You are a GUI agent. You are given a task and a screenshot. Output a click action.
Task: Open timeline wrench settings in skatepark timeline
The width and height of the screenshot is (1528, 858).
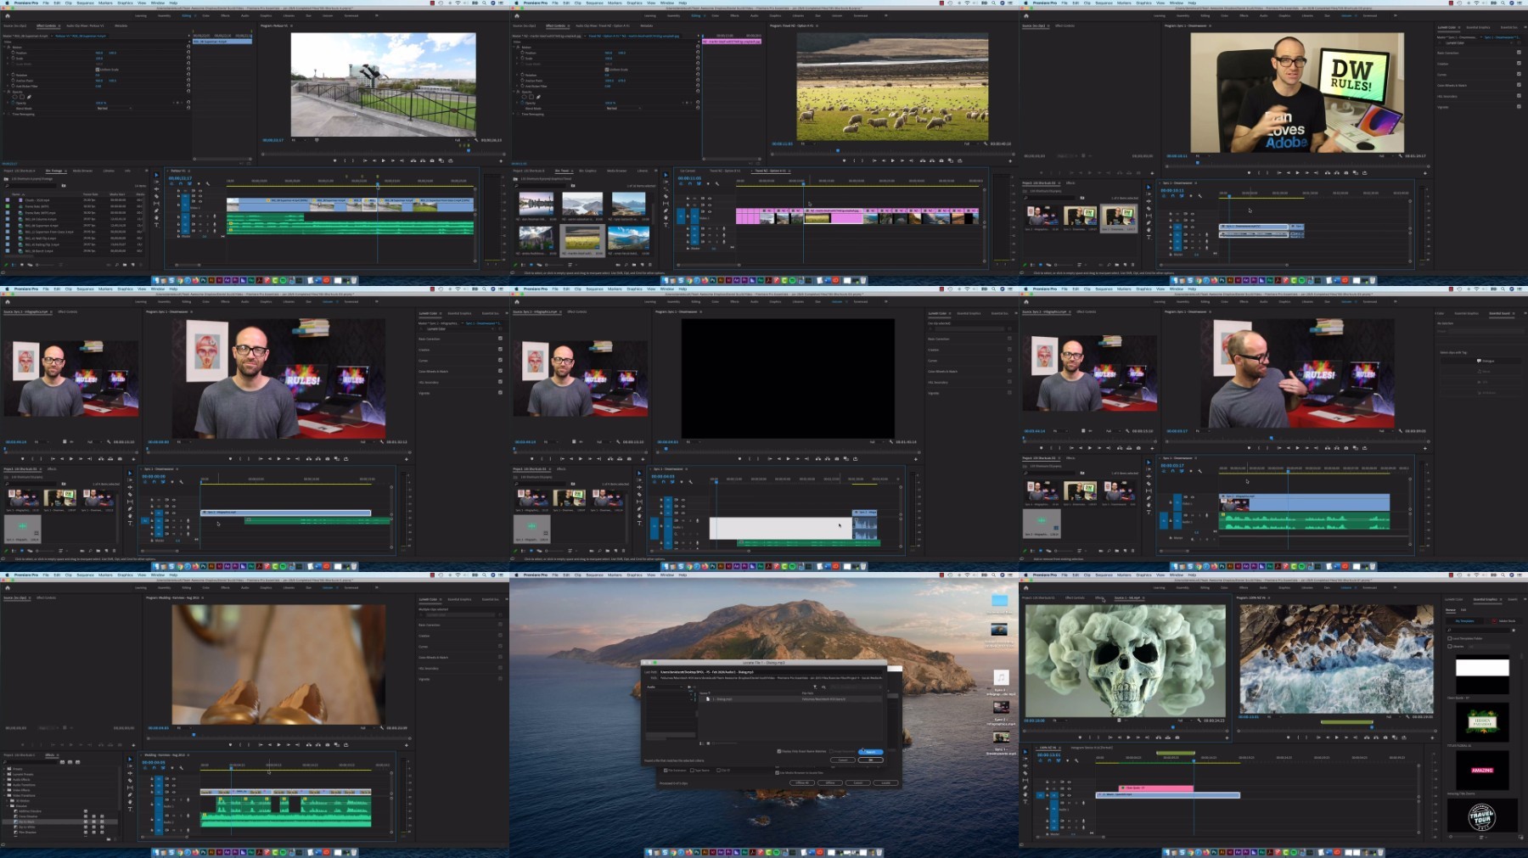(208, 183)
